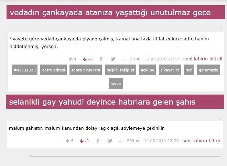Expand the second entry's three-dot options menu
The image size is (227, 166).
point(121,141)
